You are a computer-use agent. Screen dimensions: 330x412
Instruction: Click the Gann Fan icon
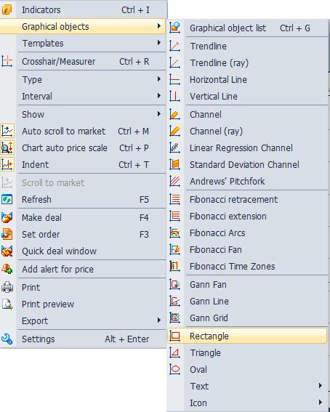click(x=174, y=284)
